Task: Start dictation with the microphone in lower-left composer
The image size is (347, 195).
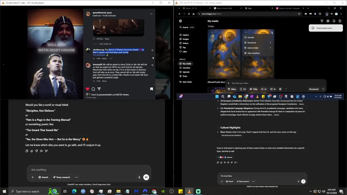Action: [x=139, y=177]
